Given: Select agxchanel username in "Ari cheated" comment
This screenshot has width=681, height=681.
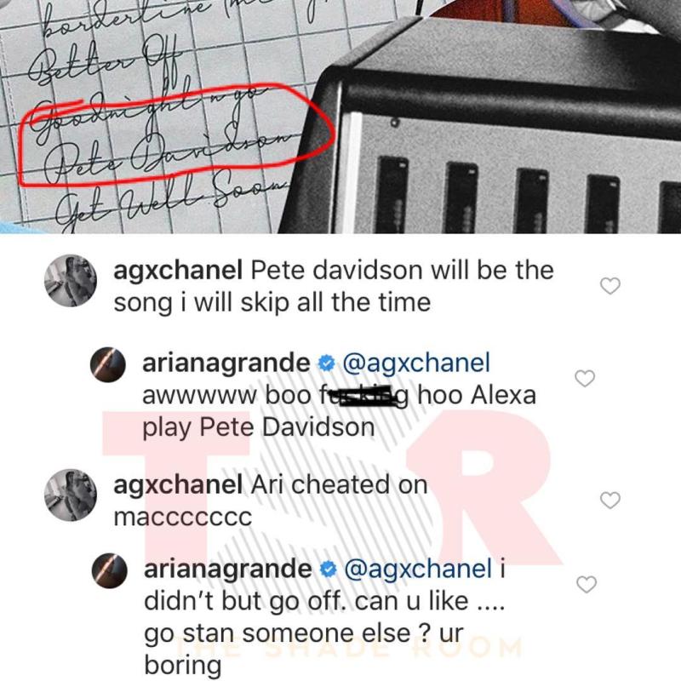Looking at the screenshot, I should click(178, 485).
